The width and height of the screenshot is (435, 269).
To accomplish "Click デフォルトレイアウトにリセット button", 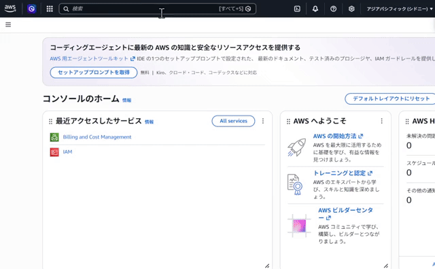I will tap(391, 98).
